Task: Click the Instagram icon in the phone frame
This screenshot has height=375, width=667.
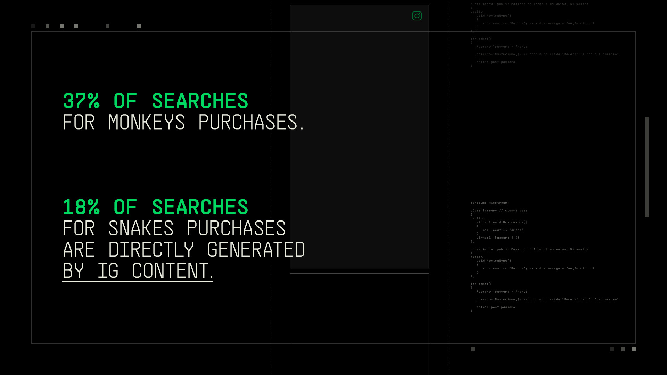Action: [x=417, y=16]
